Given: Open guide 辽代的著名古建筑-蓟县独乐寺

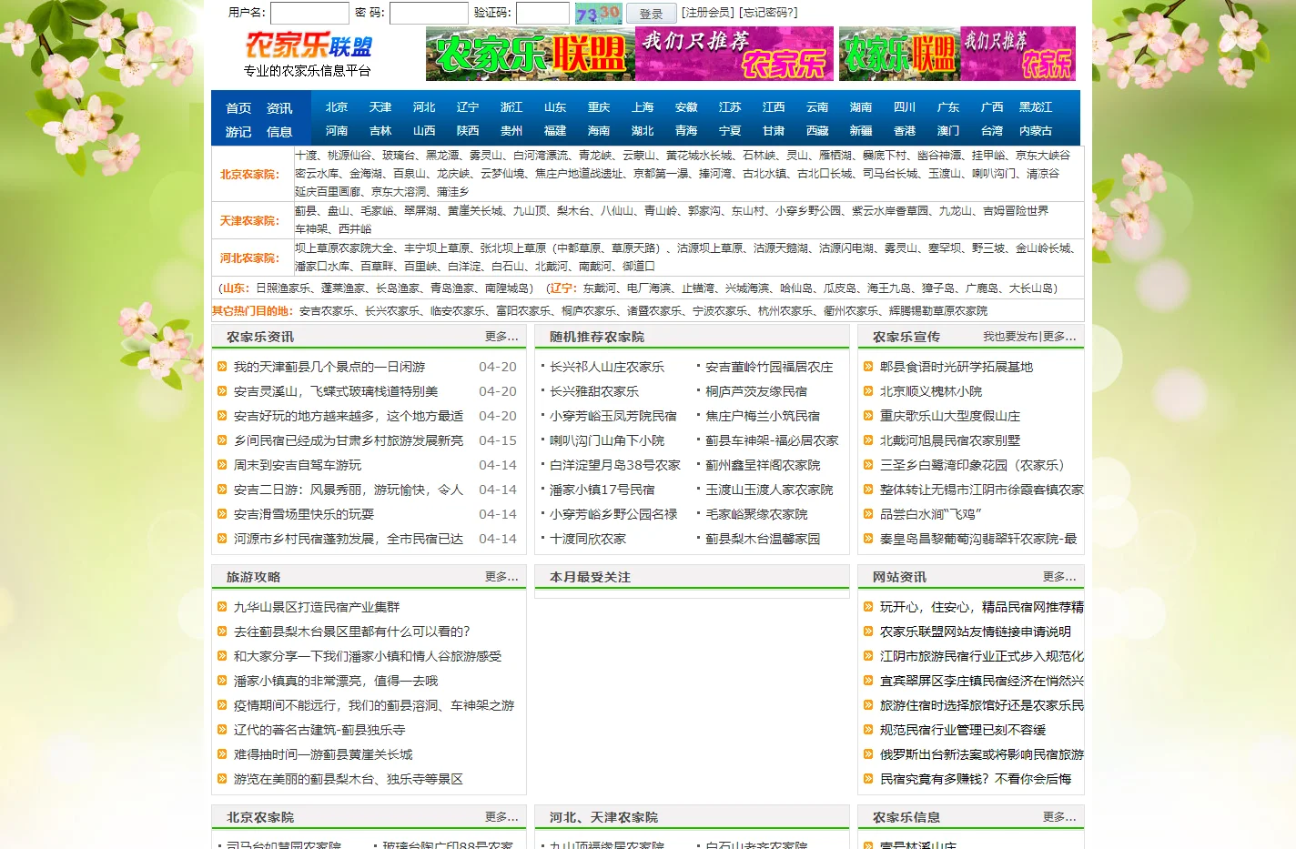Looking at the screenshot, I should click(319, 730).
